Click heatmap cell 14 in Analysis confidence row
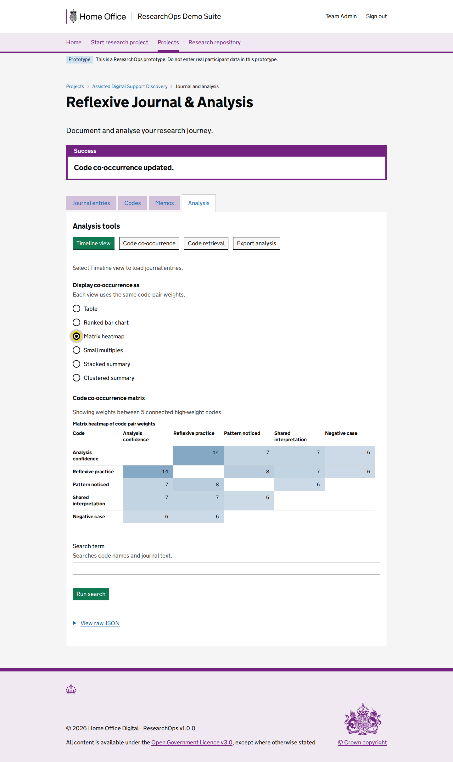Viewport: 453px width, 762px height. pyautogui.click(x=199, y=456)
